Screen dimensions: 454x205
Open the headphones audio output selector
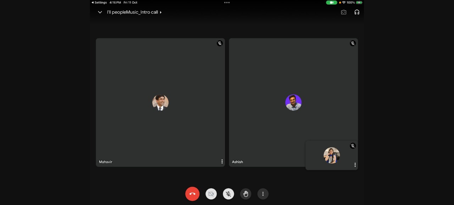click(357, 12)
